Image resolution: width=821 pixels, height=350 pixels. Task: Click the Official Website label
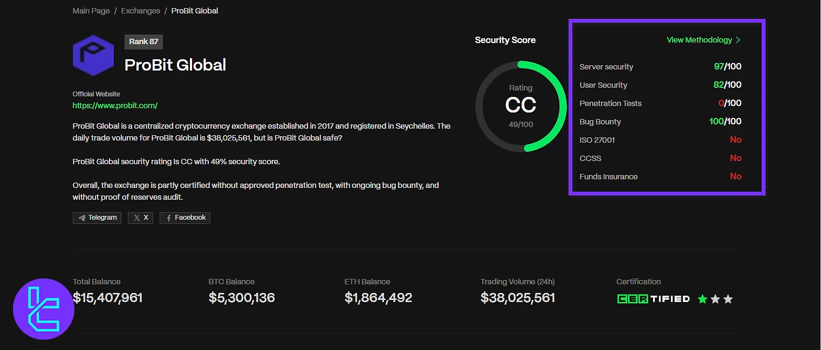97,94
